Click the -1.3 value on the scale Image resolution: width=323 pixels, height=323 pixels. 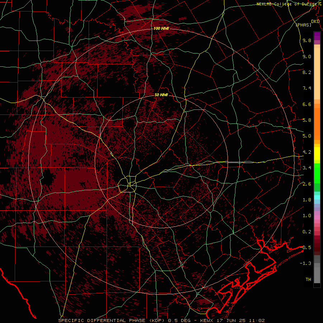tap(306, 263)
